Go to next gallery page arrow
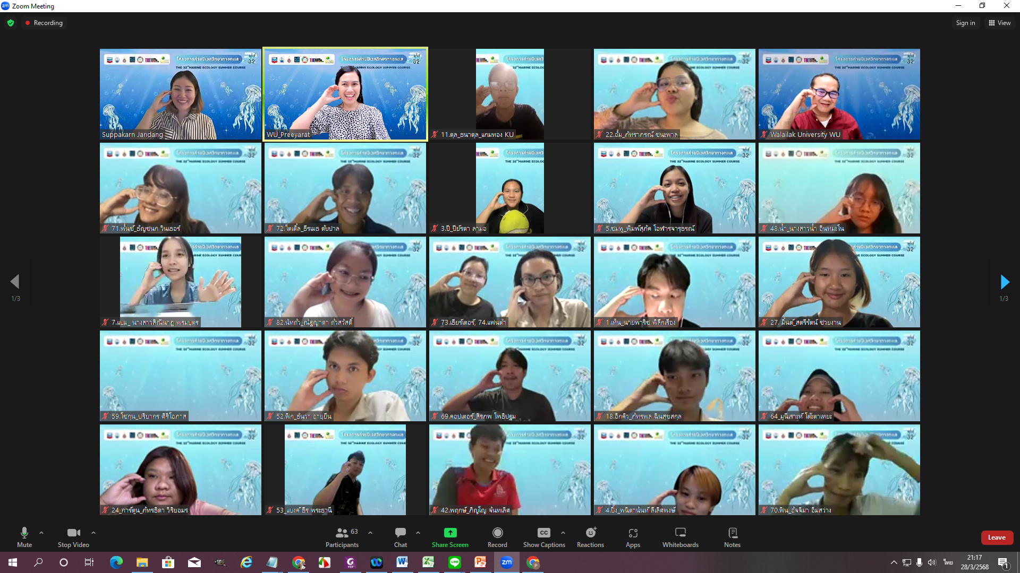Screen dimensions: 1020x573 (1004, 282)
